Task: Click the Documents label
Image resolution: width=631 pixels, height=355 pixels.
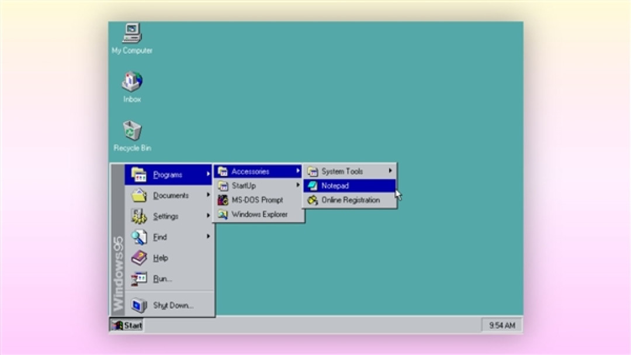Action: coord(171,195)
